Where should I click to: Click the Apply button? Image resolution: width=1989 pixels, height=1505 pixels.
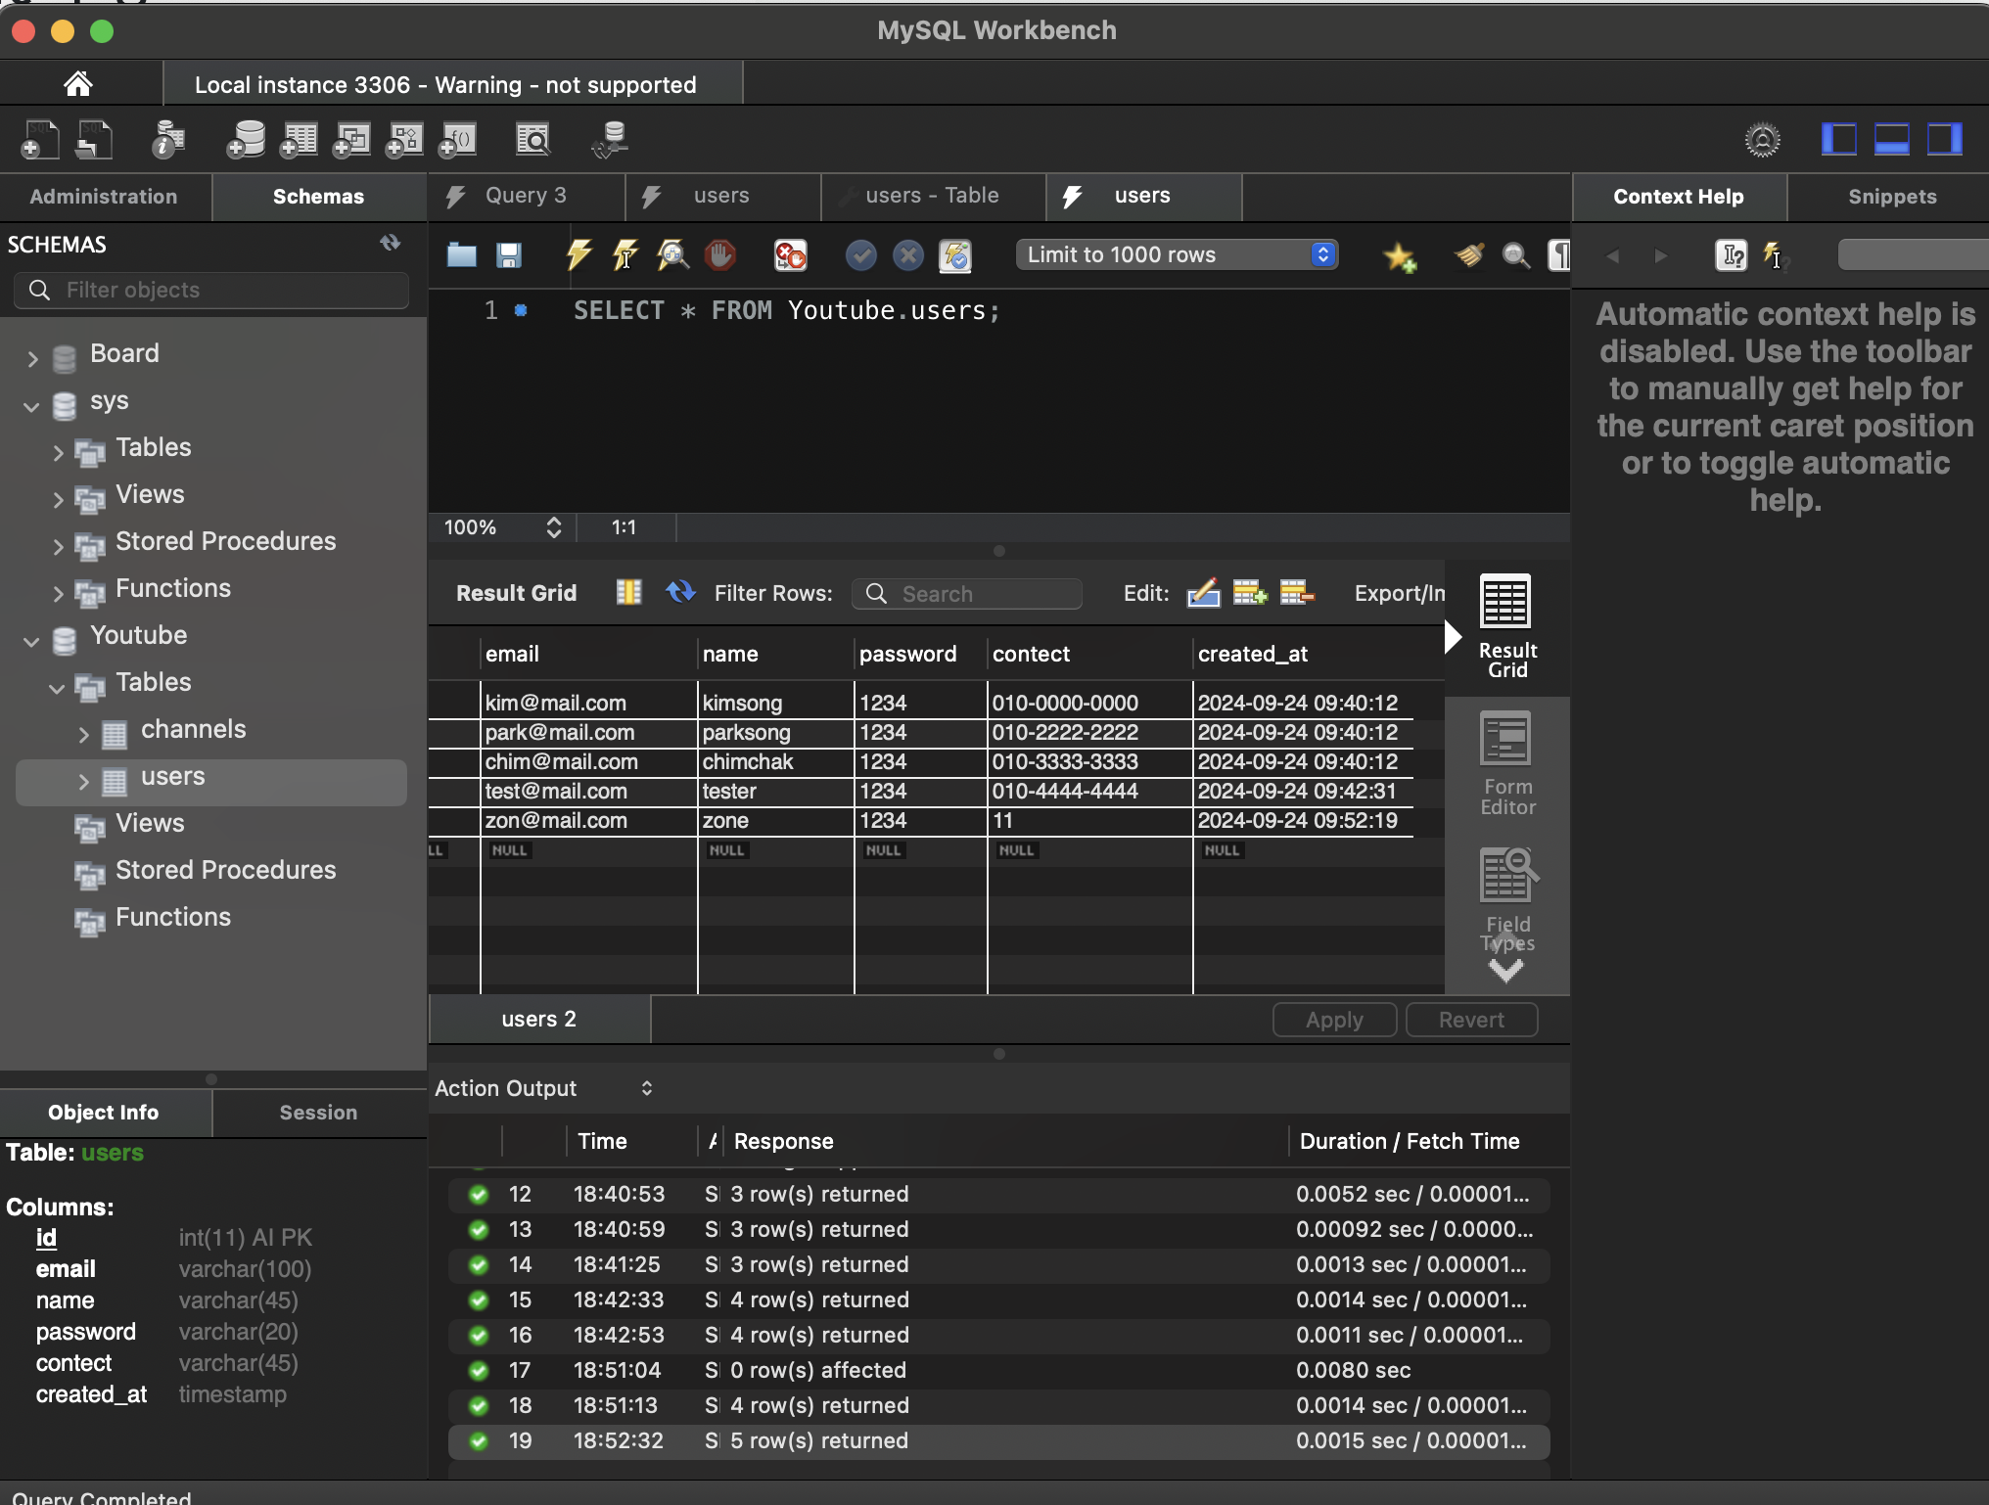tap(1333, 1020)
